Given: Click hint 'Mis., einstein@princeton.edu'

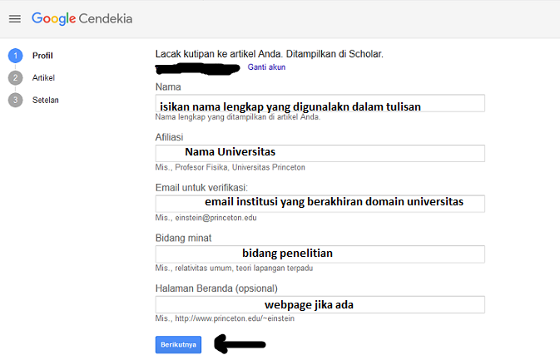Looking at the screenshot, I should [206, 218].
